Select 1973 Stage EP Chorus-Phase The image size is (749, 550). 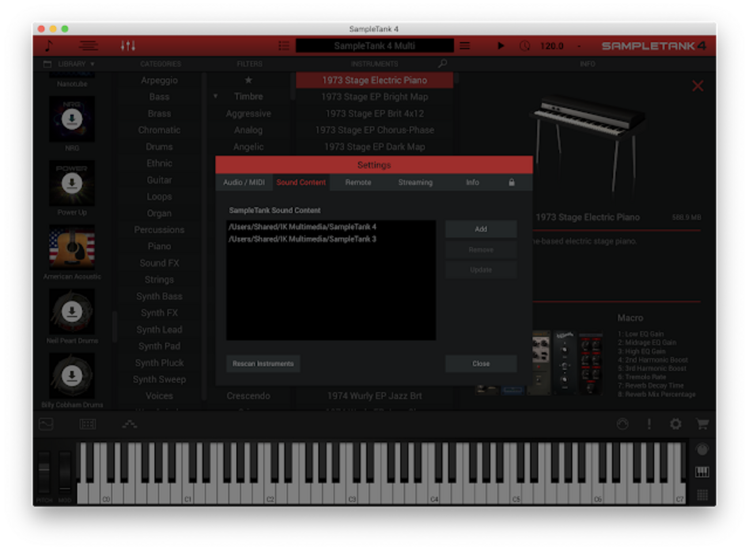[374, 130]
